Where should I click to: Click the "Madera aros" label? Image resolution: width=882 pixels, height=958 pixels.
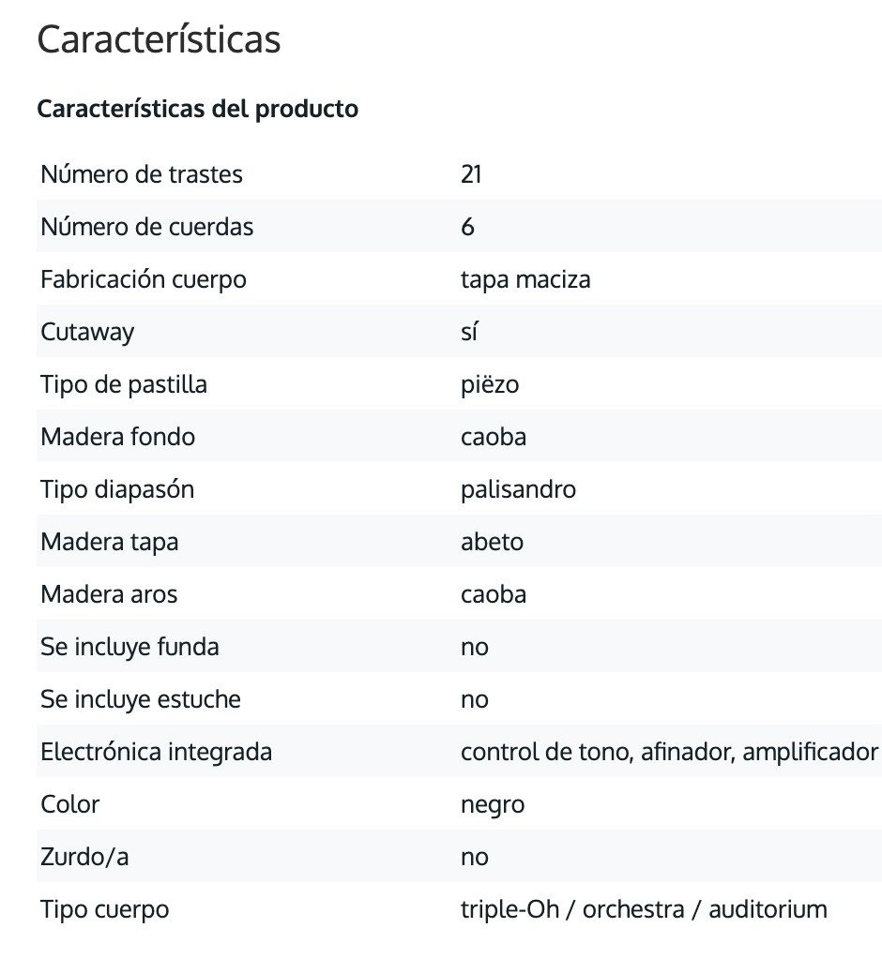click(x=109, y=594)
